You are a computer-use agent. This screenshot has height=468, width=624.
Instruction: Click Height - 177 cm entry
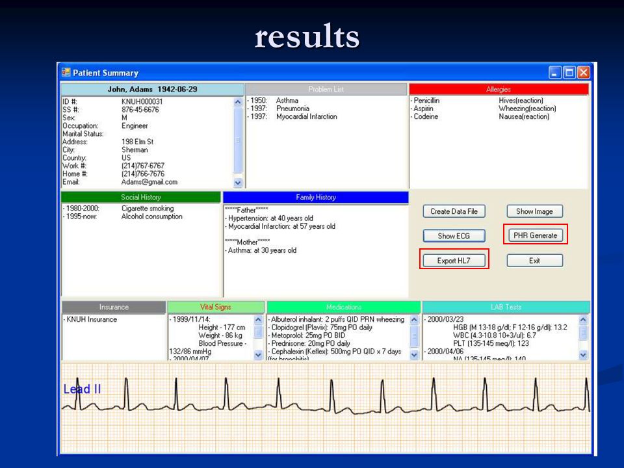pos(222,327)
